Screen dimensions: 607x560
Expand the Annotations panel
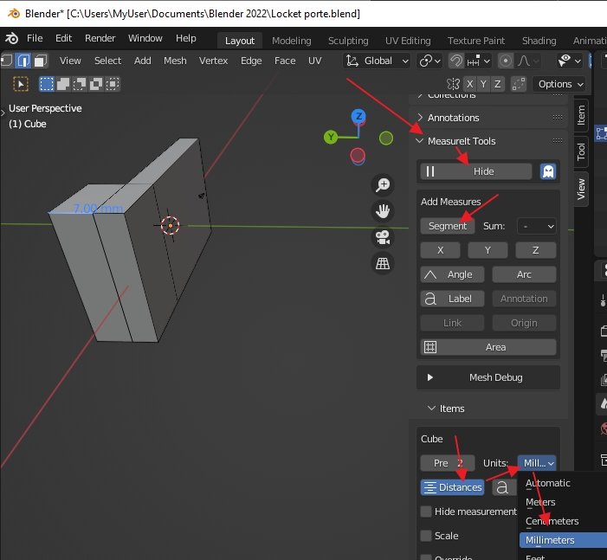pos(420,117)
